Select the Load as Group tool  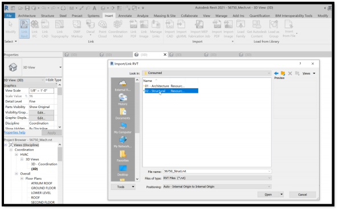(273, 29)
